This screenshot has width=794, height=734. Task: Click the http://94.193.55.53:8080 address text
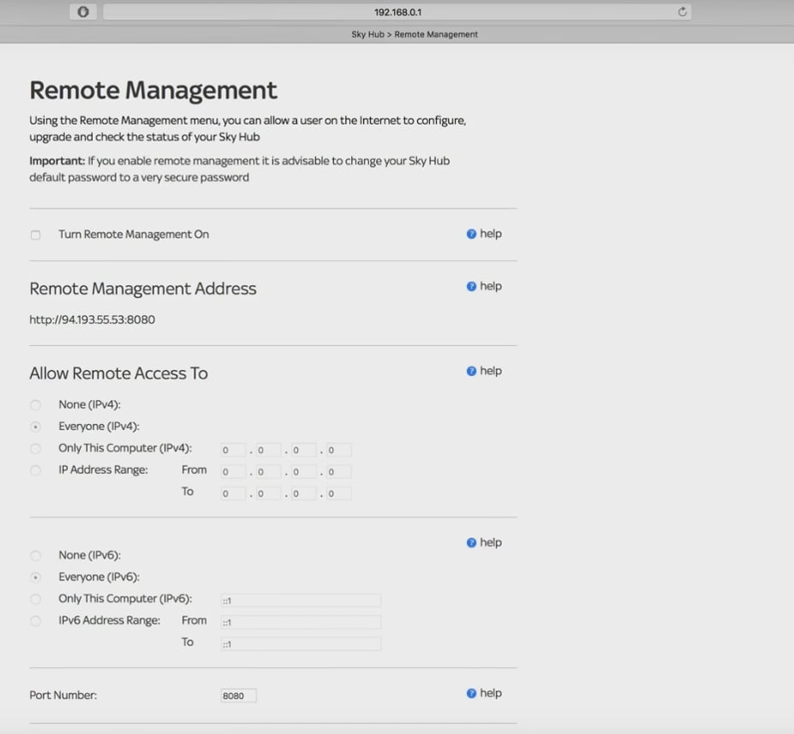click(92, 319)
